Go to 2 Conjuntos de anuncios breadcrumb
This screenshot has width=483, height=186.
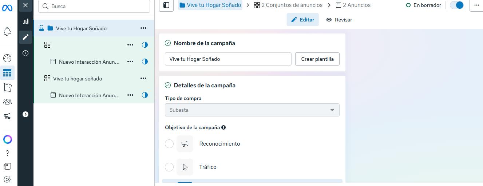pyautogui.click(x=288, y=5)
